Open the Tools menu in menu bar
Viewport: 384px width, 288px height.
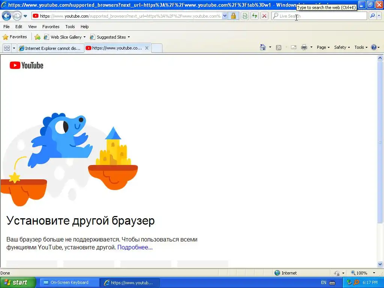pyautogui.click(x=70, y=27)
